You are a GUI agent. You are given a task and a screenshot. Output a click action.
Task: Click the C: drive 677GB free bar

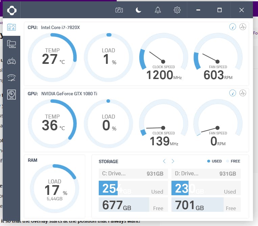(133, 205)
